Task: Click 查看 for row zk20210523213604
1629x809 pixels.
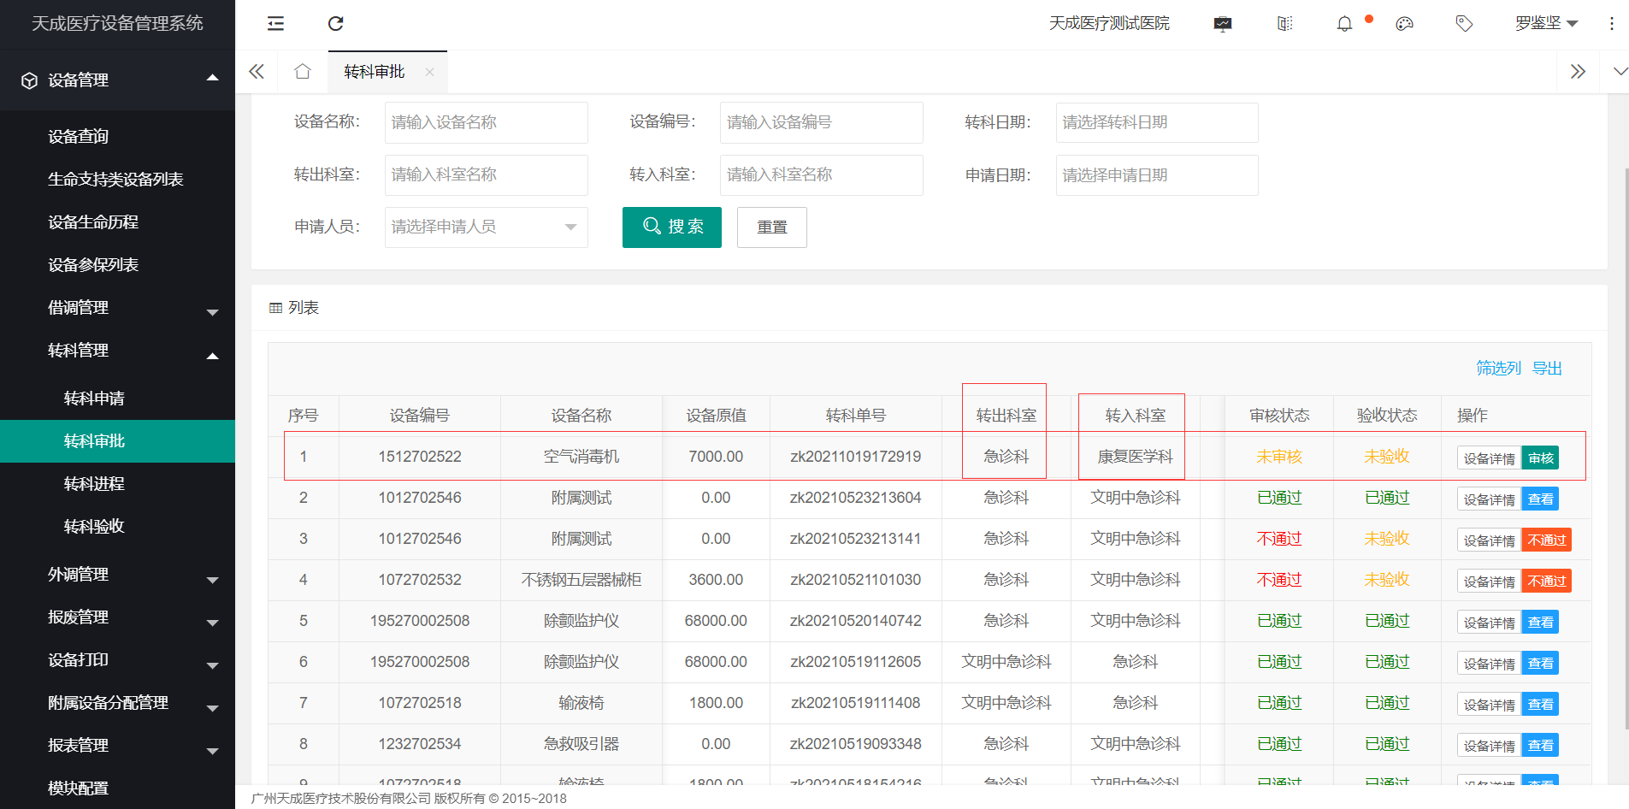Action: [x=1540, y=499]
